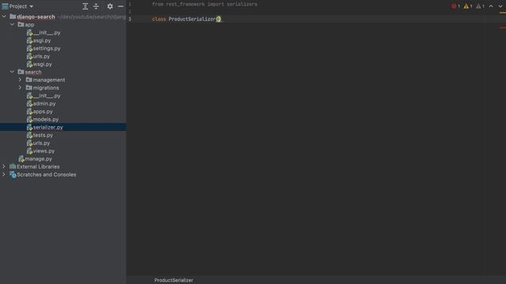This screenshot has height=284, width=506.
Task: Select the management folder icon
Action: pyautogui.click(x=29, y=80)
